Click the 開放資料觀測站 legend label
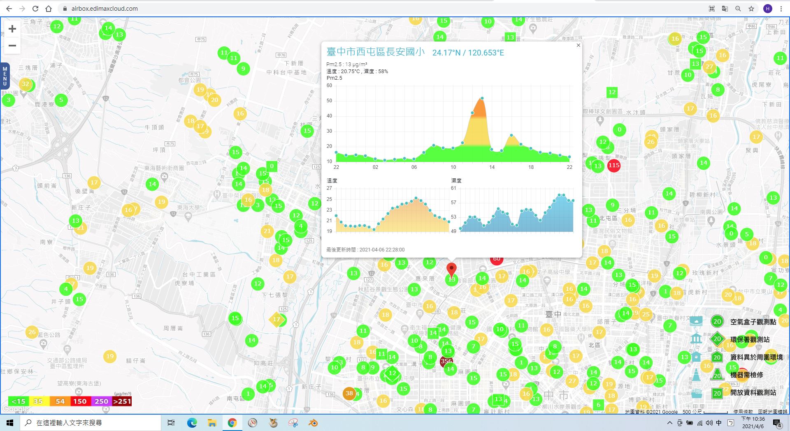 pos(753,392)
